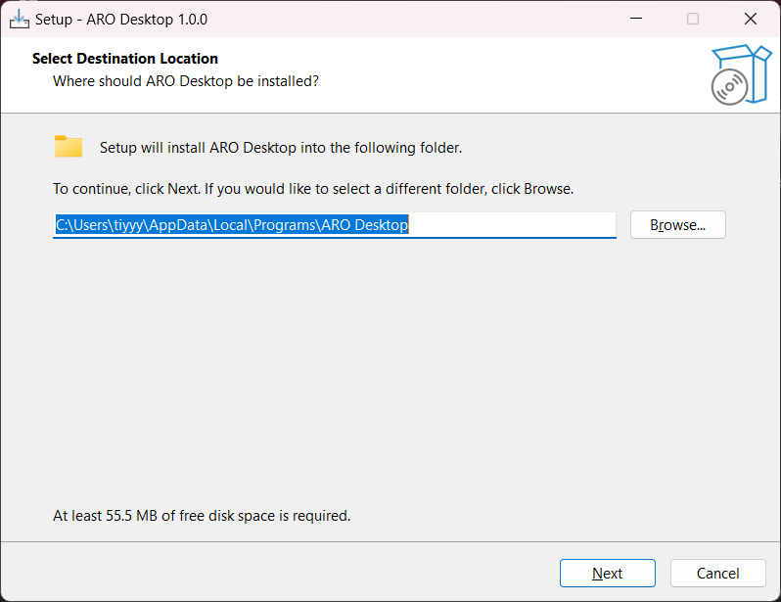Close the setup window
781x602 pixels.
[750, 19]
